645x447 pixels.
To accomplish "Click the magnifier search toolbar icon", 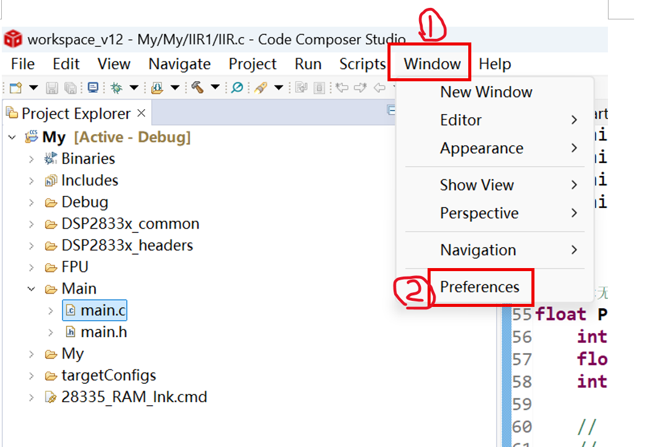I will point(237,88).
